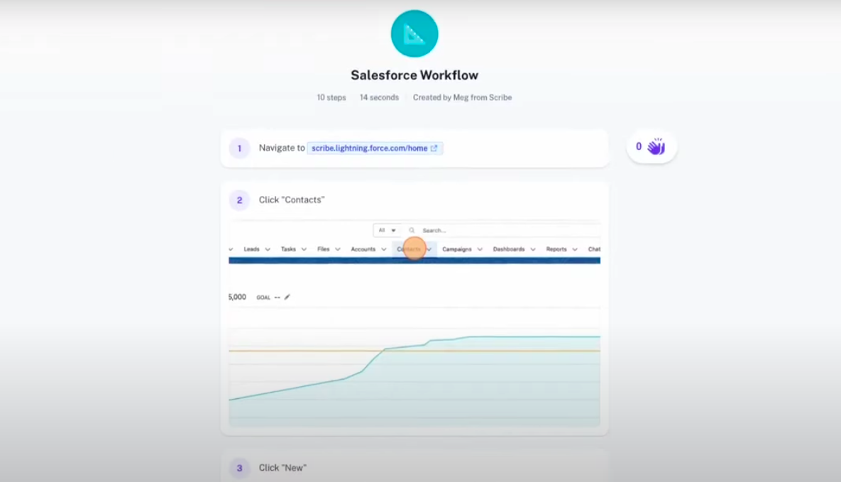Select the Tasks tab

289,249
